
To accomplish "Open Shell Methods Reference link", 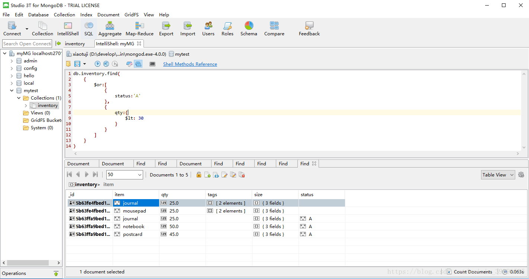I will tap(190, 64).
